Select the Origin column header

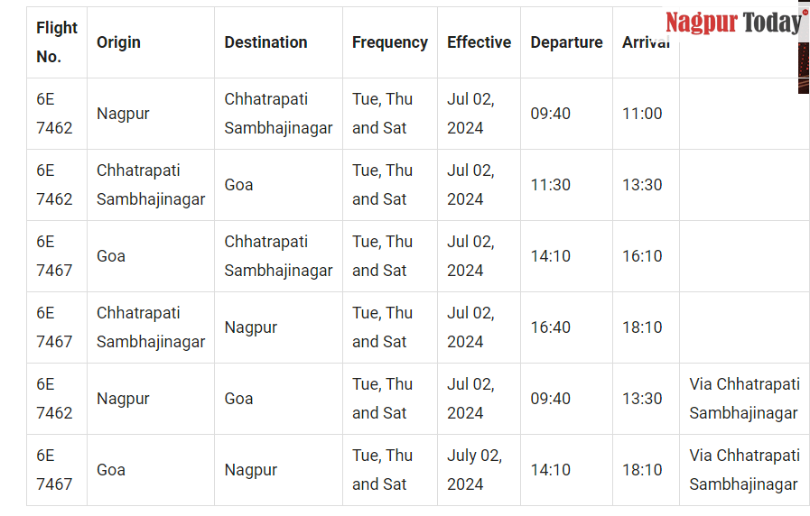click(118, 42)
